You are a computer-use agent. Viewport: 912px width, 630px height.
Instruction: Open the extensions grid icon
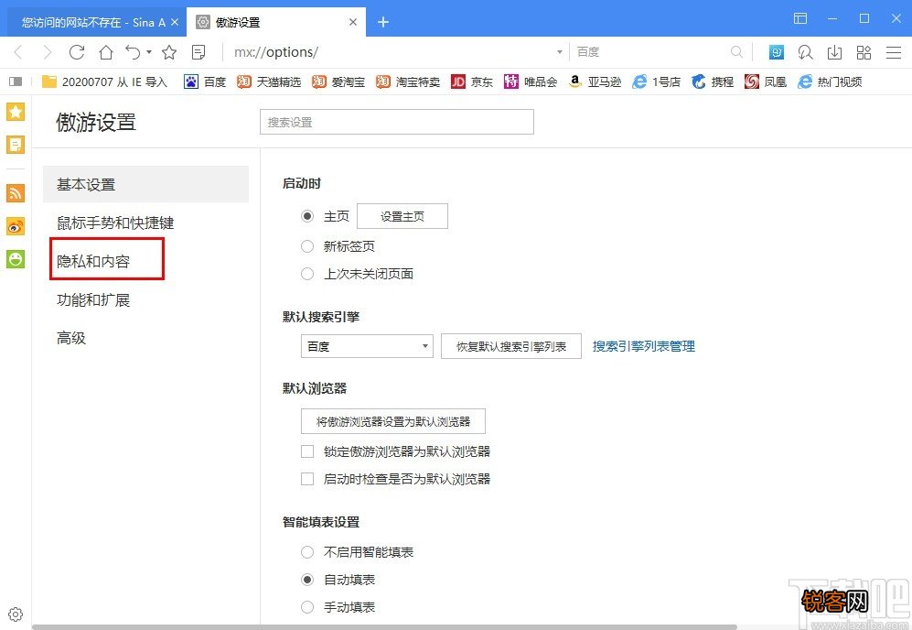[864, 52]
